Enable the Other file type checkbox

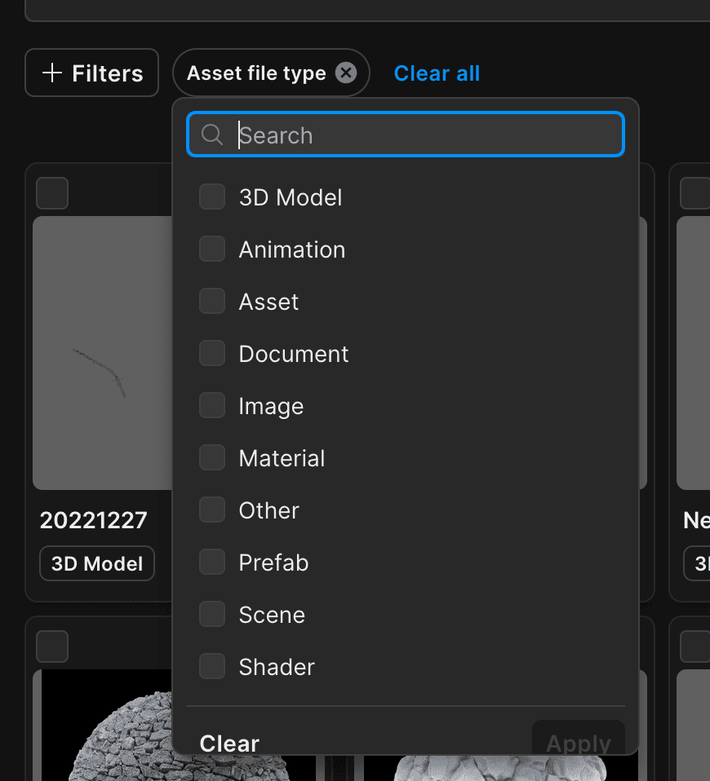pyautogui.click(x=211, y=510)
